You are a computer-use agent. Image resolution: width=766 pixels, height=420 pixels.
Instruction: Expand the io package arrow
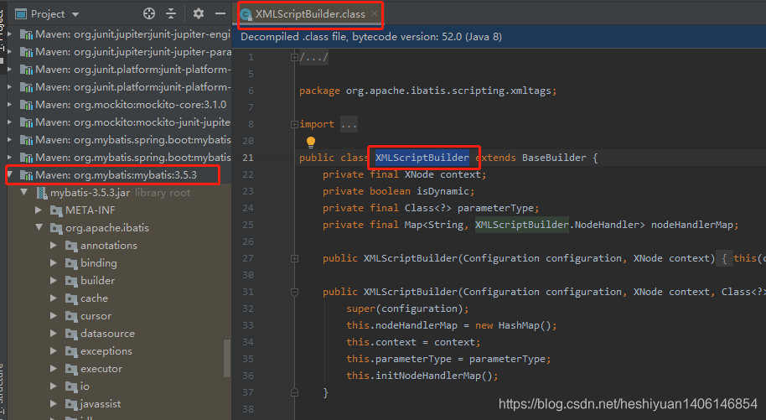click(x=54, y=386)
